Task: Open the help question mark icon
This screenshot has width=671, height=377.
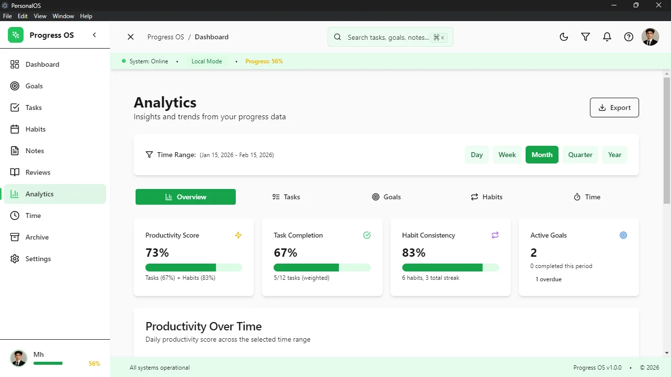Action: coord(629,37)
